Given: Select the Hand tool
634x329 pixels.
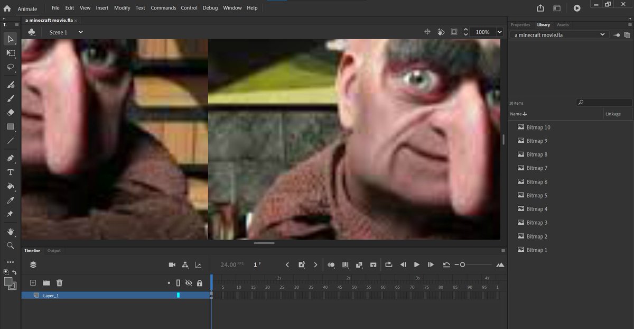Looking at the screenshot, I should click(11, 232).
